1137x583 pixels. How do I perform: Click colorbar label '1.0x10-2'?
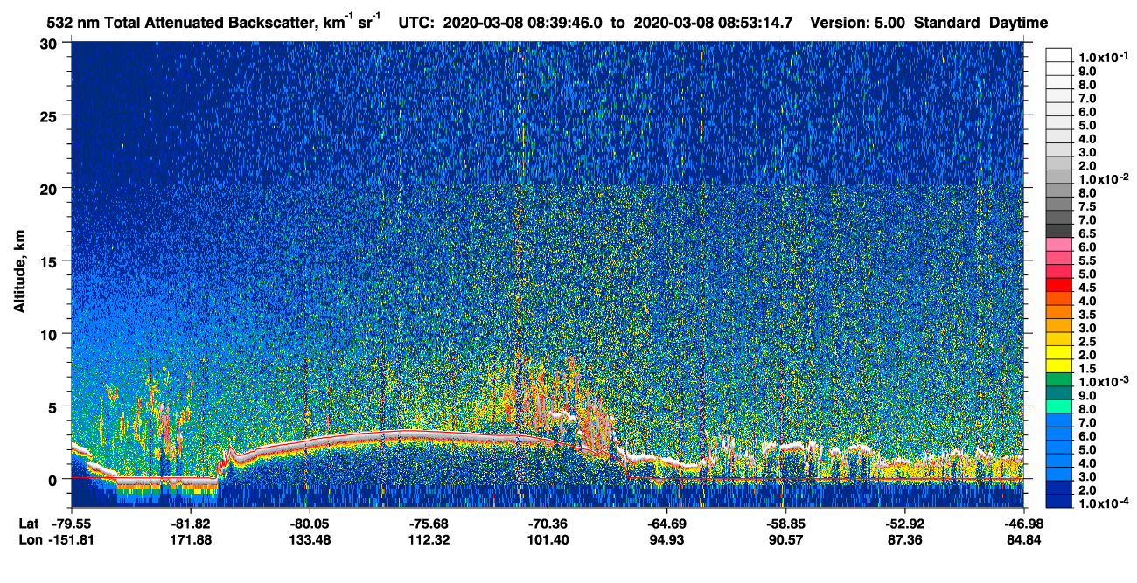[1102, 178]
